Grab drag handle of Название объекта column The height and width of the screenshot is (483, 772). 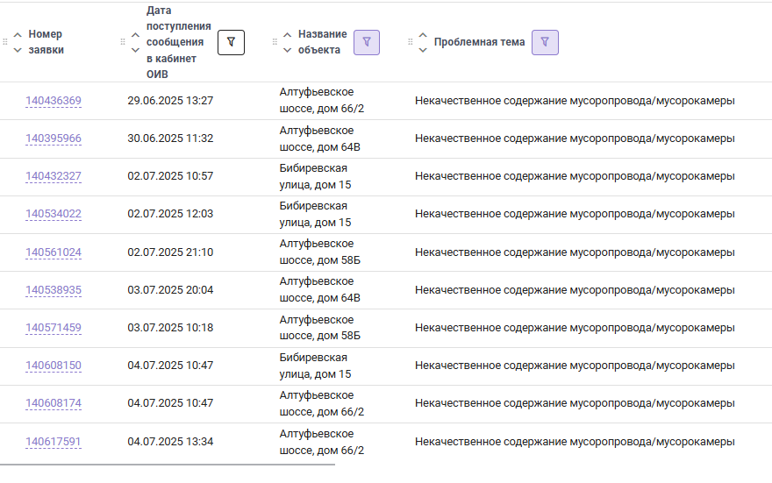[275, 42]
